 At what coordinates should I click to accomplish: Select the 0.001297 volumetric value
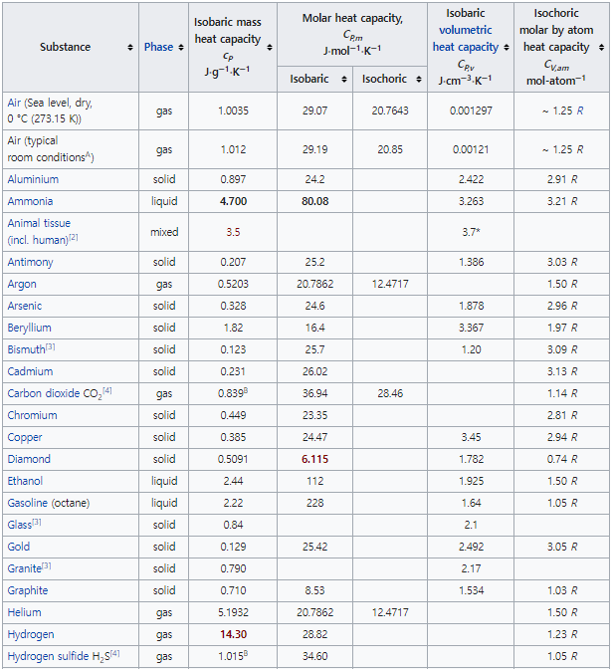(x=471, y=111)
